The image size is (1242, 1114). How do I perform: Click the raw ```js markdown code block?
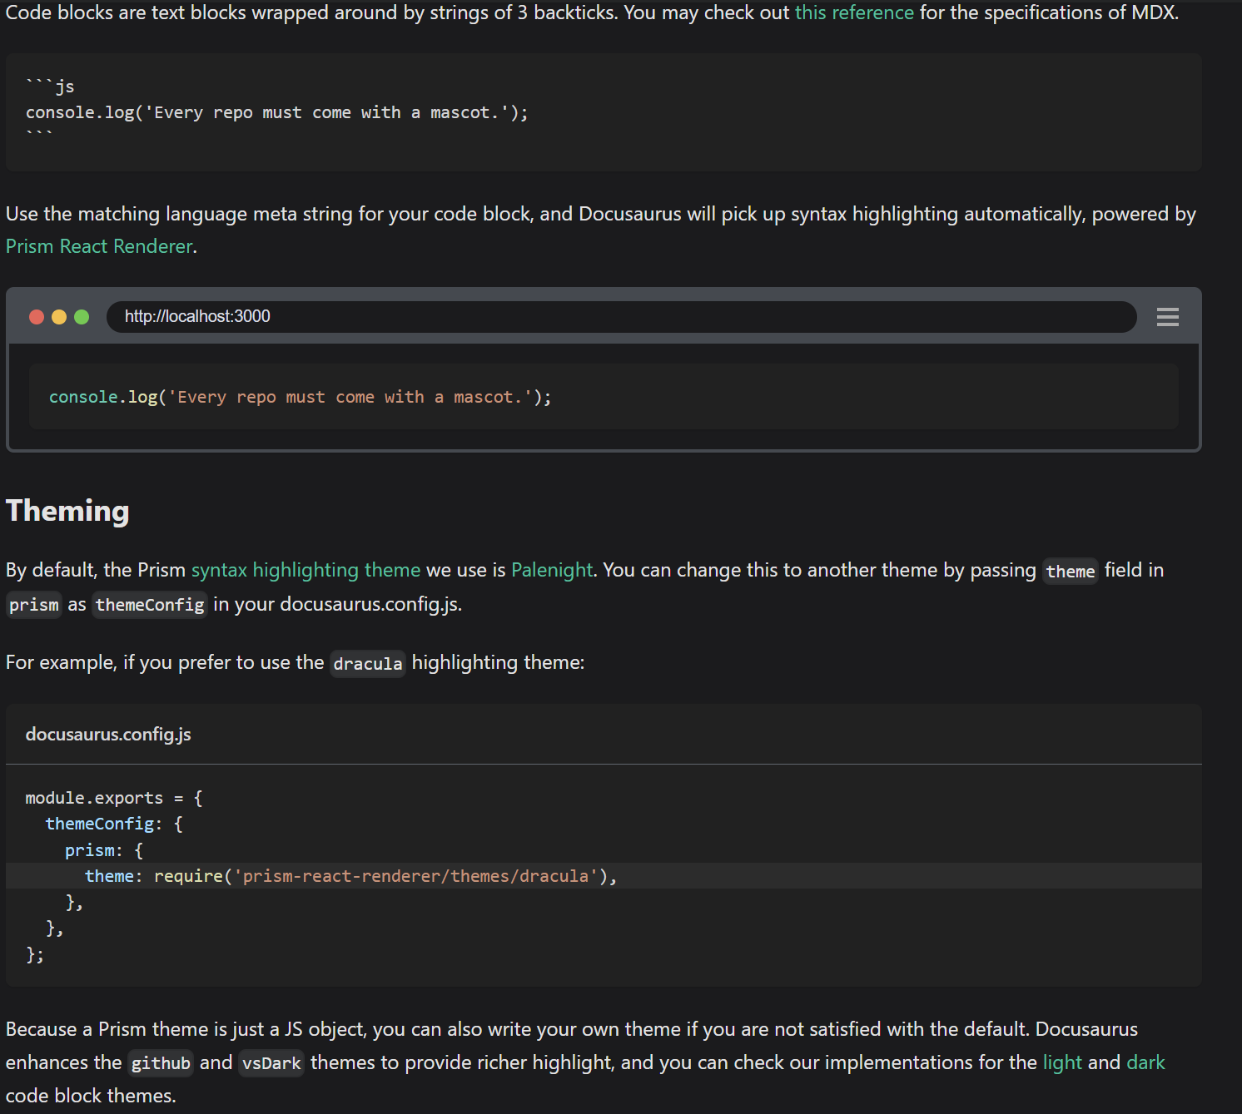click(x=276, y=112)
